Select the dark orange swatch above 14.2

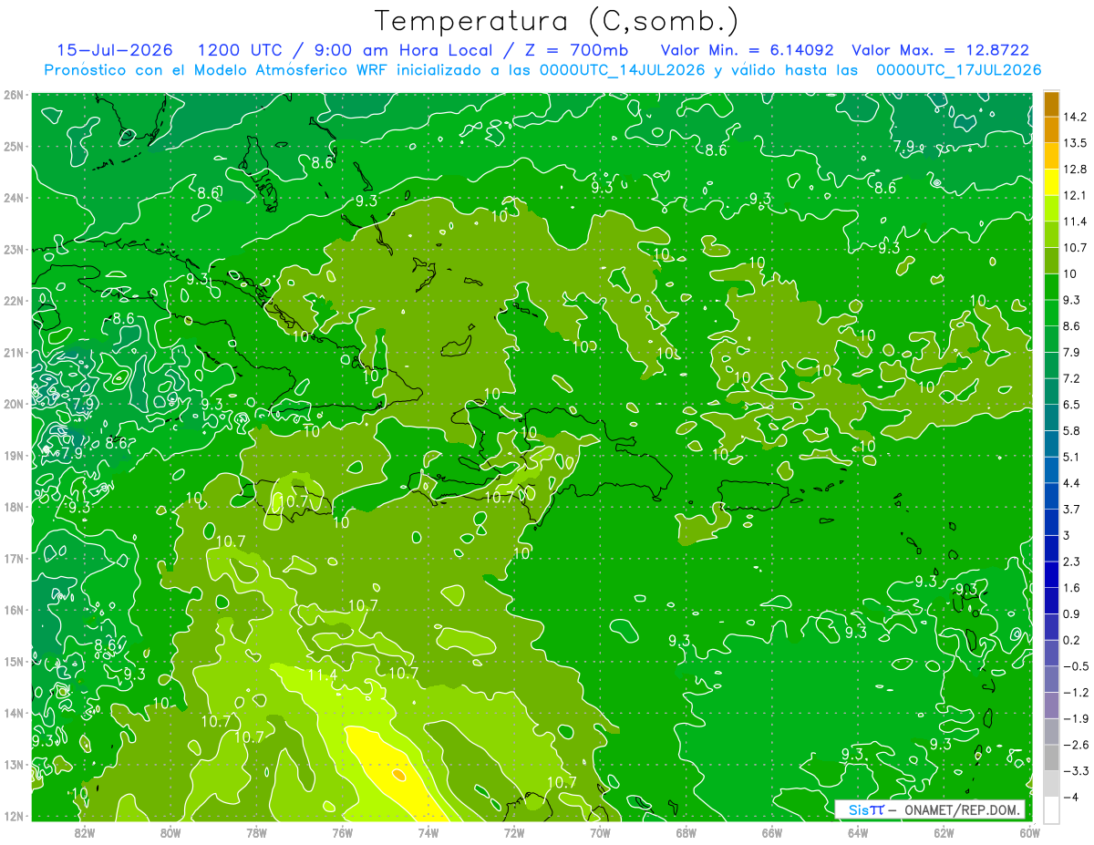(1051, 103)
